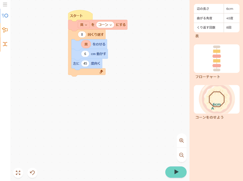The height and width of the screenshot is (181, 243).
Task: Zoom out of the workspace
Action: point(182,155)
